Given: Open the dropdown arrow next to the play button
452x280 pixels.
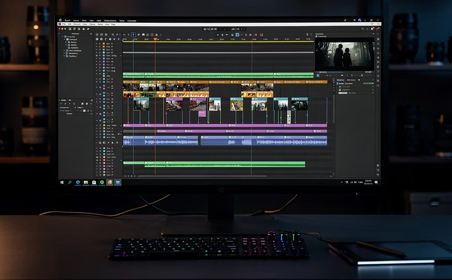Looking at the screenshot, I should [226, 35].
